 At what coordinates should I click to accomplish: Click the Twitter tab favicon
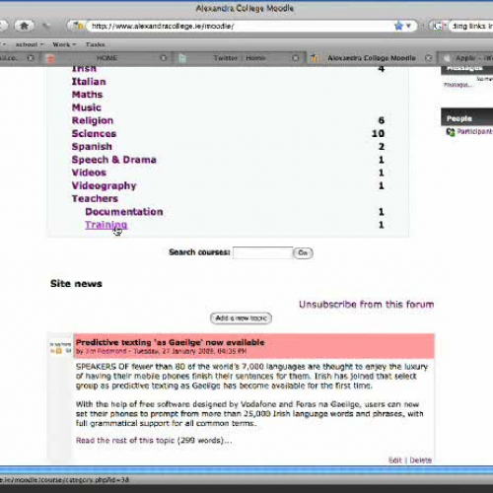coord(182,58)
